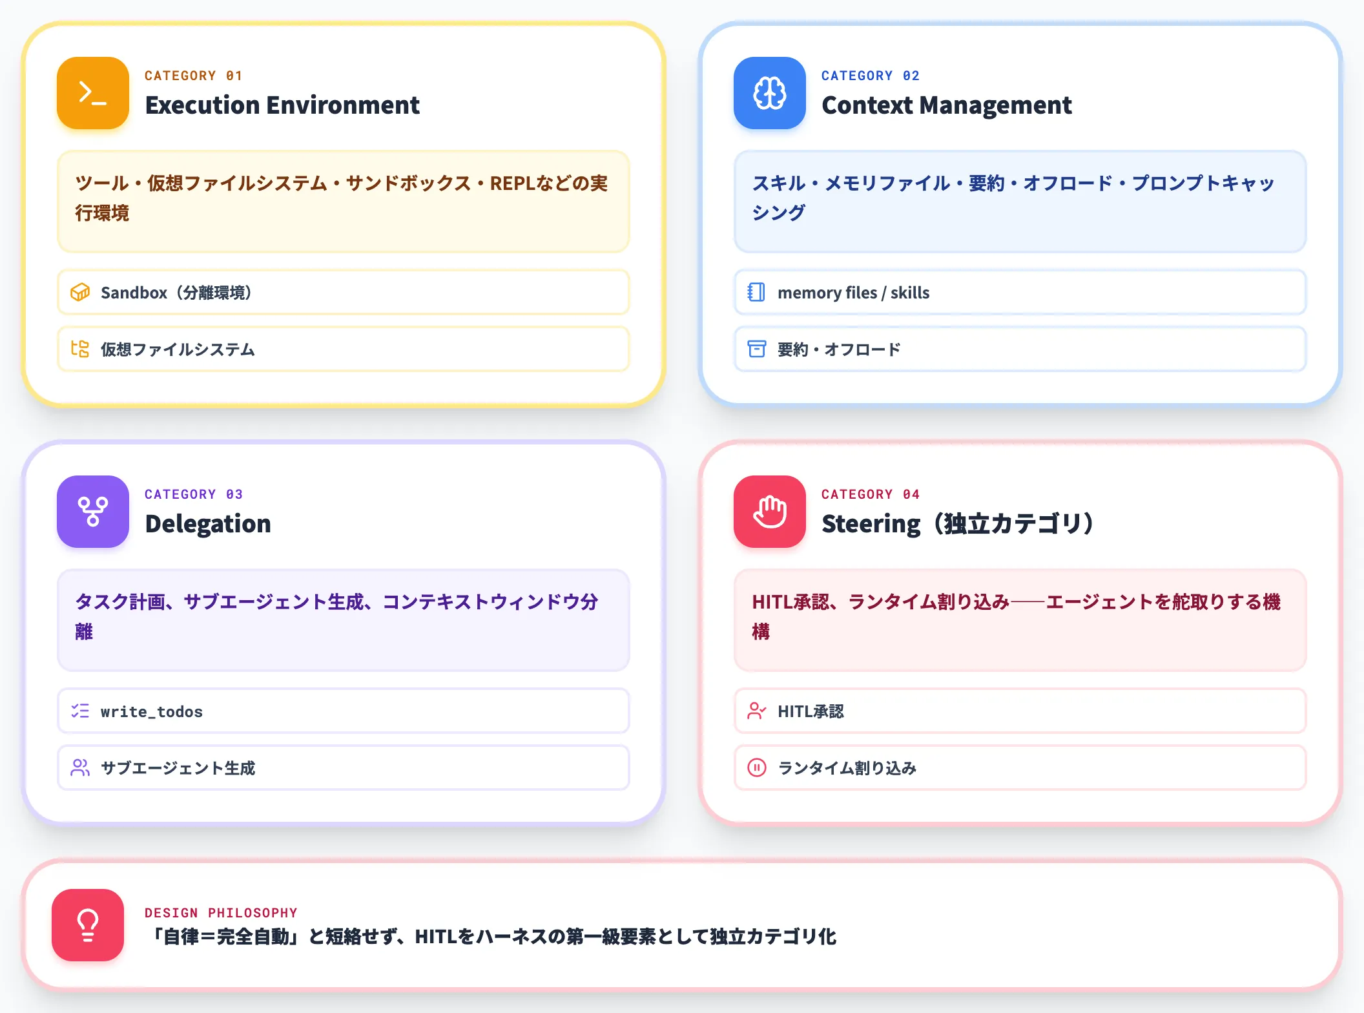Select the サブエージェント生成 item
Viewport: 1364px width, 1013px height.
344,768
